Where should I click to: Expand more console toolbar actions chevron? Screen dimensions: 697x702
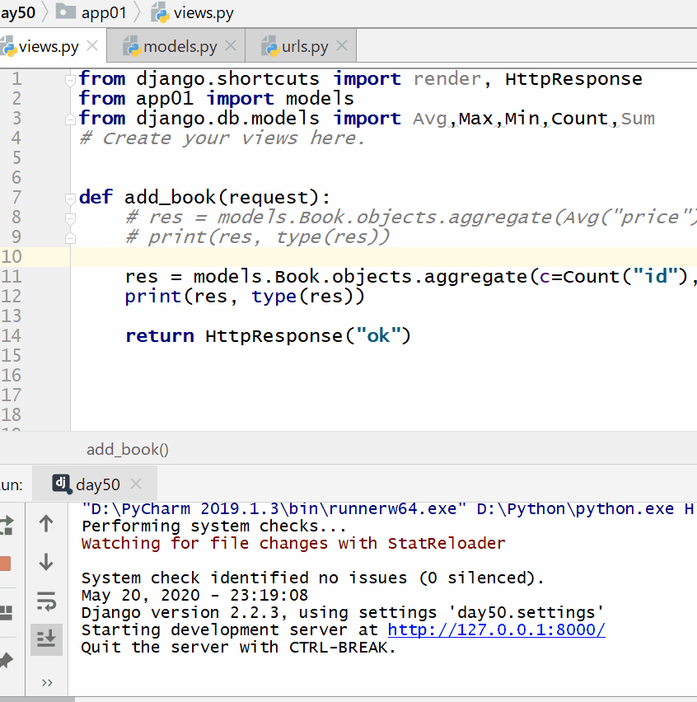point(46,682)
